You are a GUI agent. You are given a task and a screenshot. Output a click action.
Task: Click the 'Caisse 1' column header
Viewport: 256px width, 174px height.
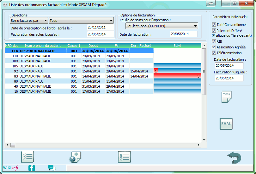pyautogui.click(x=74, y=46)
